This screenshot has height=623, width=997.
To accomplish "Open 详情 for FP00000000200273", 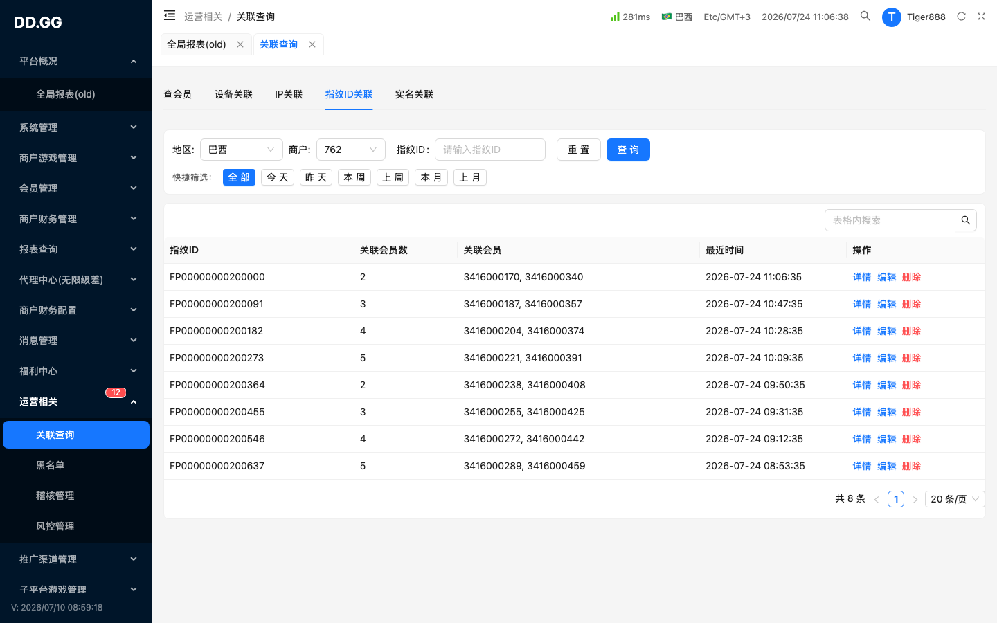I will pos(862,358).
